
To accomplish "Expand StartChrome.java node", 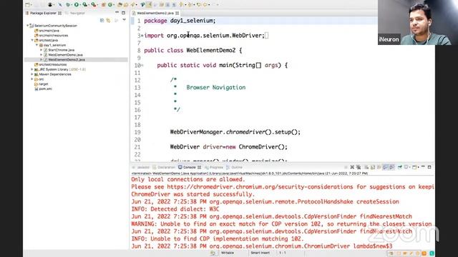I will (42, 50).
